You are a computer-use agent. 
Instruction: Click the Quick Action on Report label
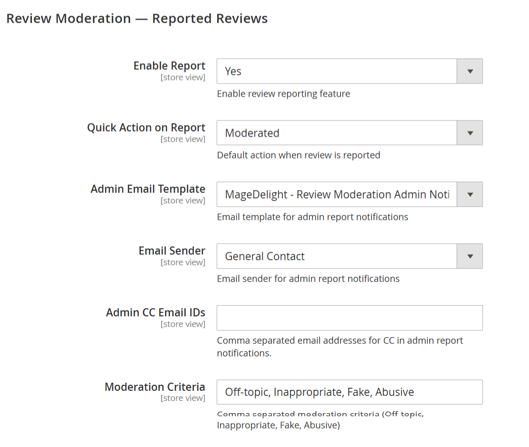pos(146,128)
